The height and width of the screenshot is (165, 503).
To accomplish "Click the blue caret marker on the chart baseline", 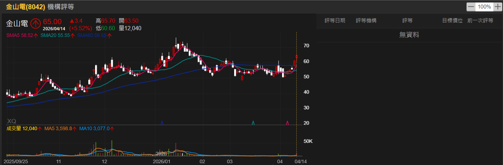I will point(162,123).
